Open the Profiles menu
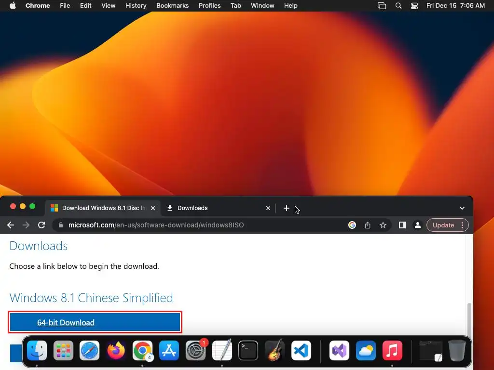Image resolution: width=494 pixels, height=370 pixels. (x=209, y=5)
